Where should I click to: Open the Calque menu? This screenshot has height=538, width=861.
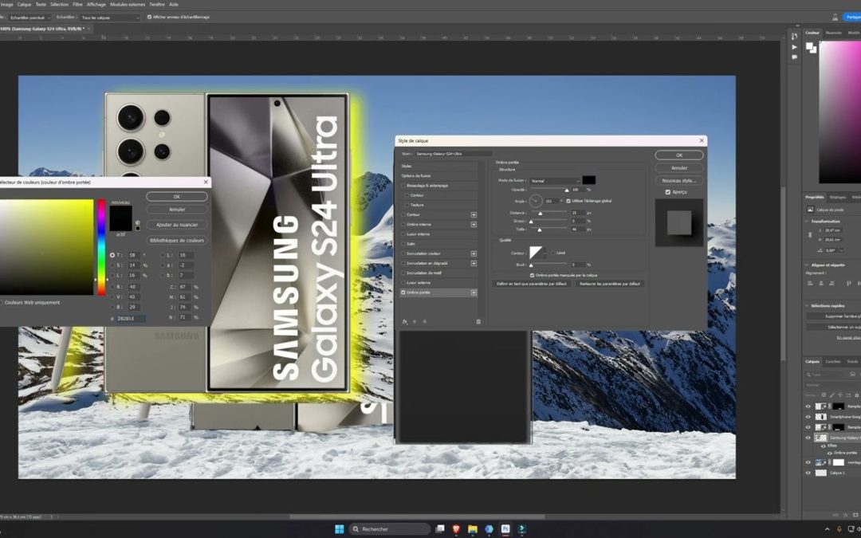[x=24, y=5]
